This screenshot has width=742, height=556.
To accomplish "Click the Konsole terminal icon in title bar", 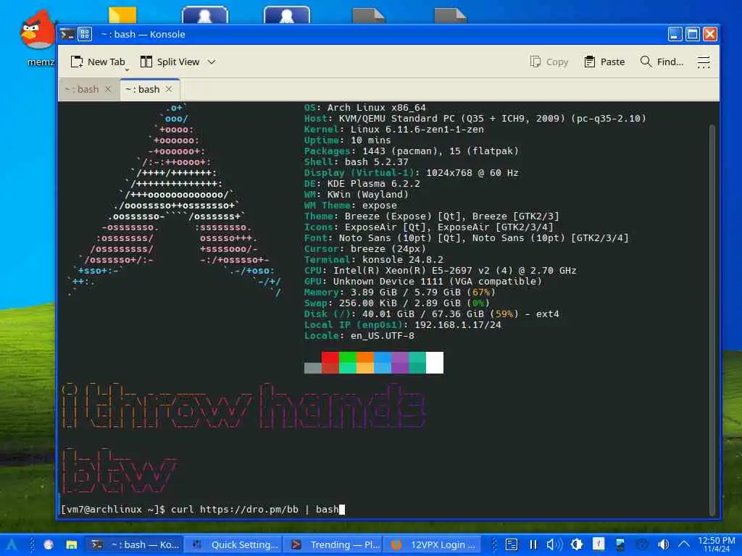I will point(67,34).
